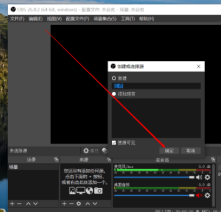221x212 pixels.
Task: Open microphone audio settings gear
Action: tap(208, 177)
